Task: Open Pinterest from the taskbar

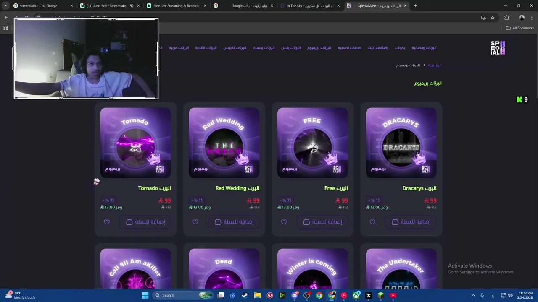Action: [x=270, y=295]
